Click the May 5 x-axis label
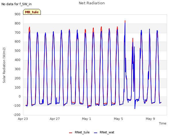Screen dimensions: 184x138 tap(118, 119)
